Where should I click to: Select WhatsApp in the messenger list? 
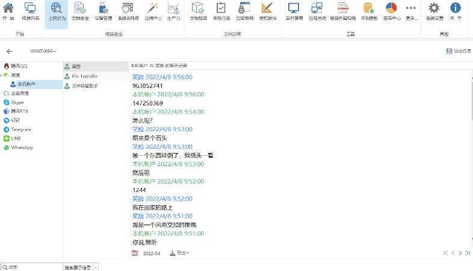(22, 148)
